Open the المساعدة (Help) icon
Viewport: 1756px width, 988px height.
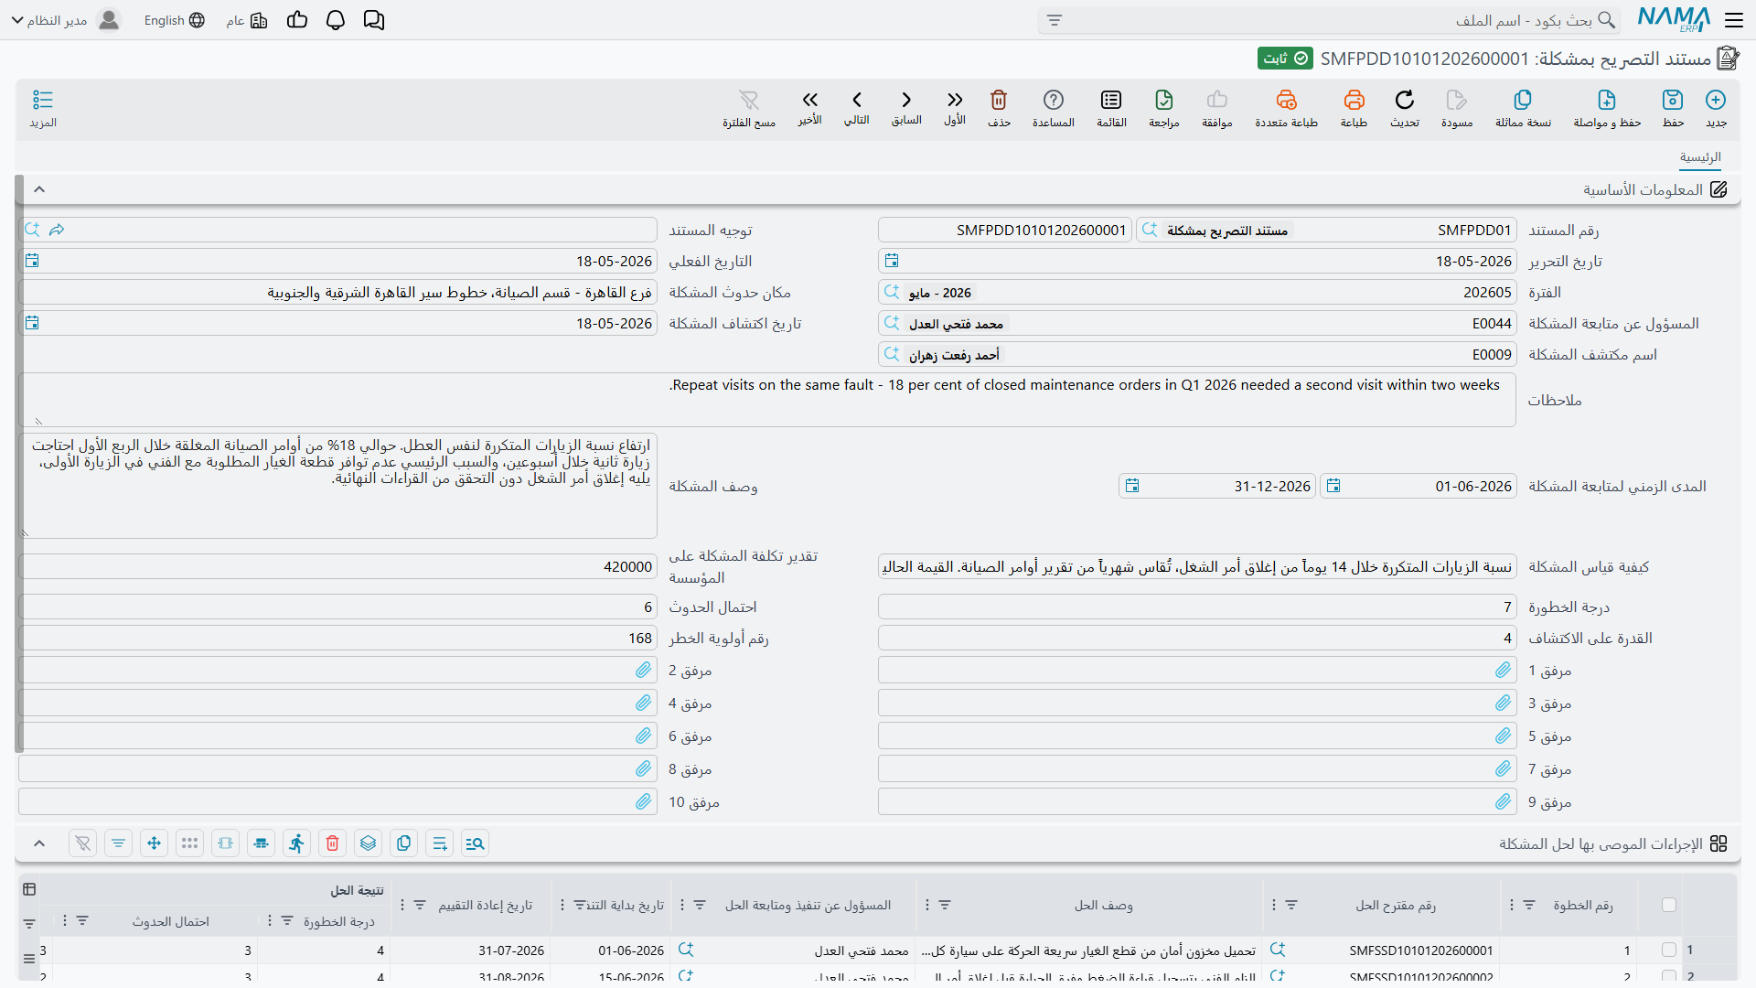pos(1054,100)
